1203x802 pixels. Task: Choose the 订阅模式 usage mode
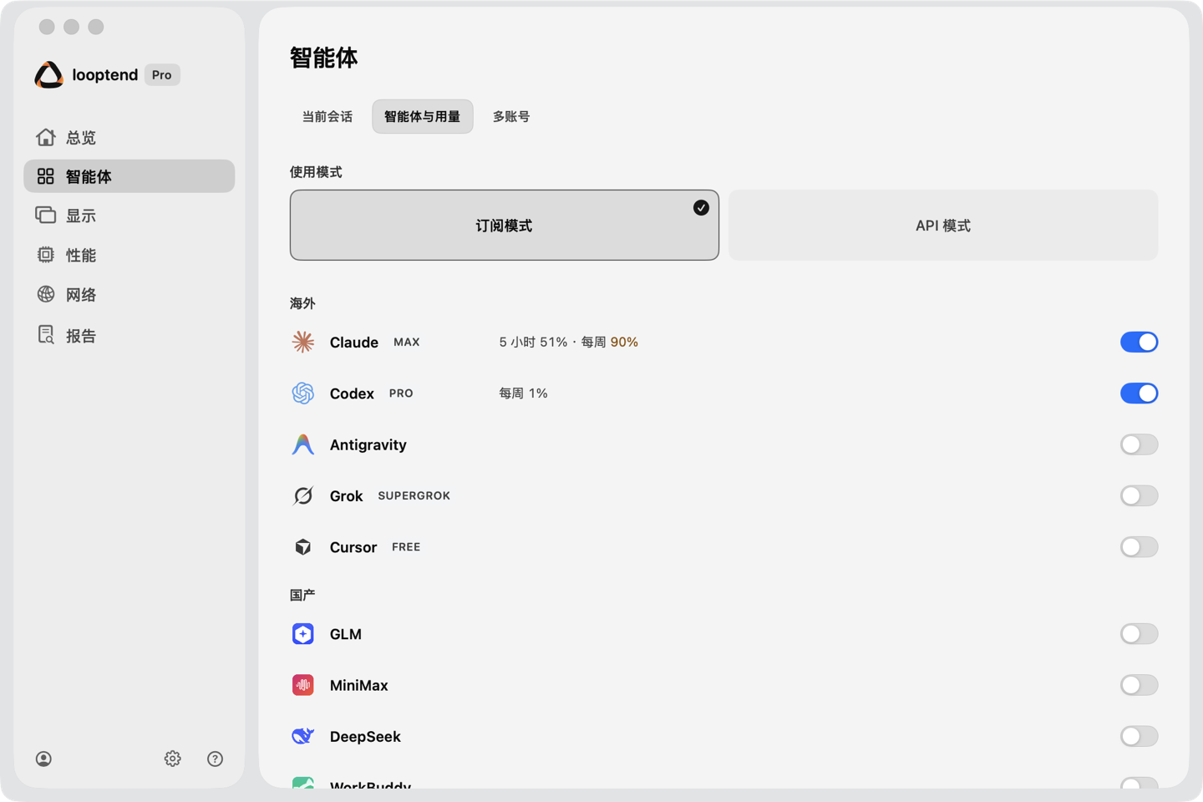coord(505,226)
